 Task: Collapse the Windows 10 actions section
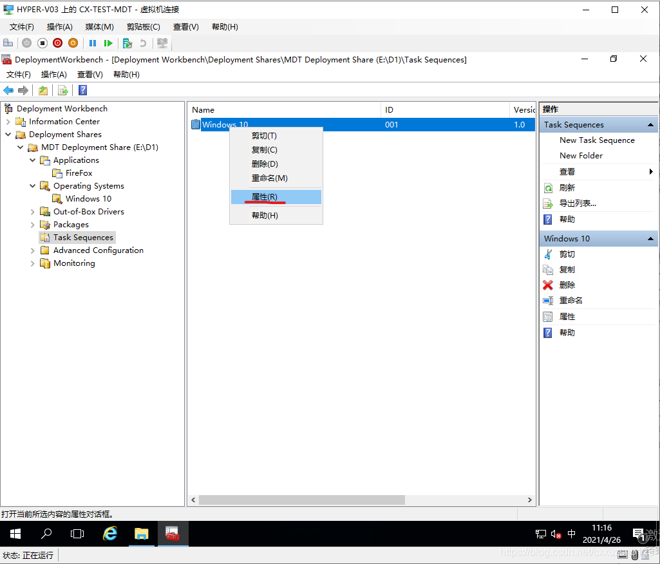coord(650,239)
